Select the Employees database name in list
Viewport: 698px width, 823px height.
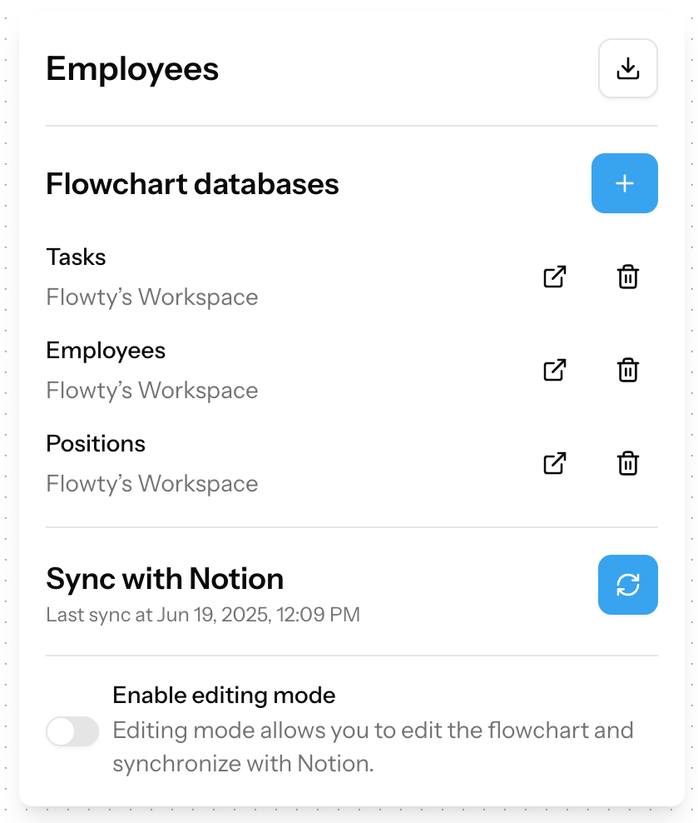[x=106, y=351]
